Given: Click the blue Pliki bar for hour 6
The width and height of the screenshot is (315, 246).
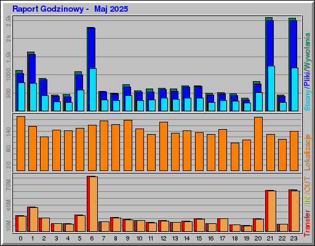Looking at the screenshot, I should pyautogui.click(x=92, y=48).
